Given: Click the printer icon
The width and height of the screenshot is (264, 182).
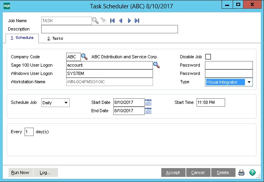Looking at the screenshot, I should coord(241,172).
